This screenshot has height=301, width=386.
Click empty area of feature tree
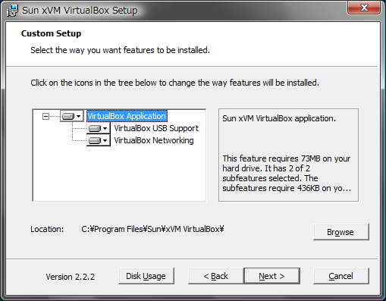click(x=119, y=174)
